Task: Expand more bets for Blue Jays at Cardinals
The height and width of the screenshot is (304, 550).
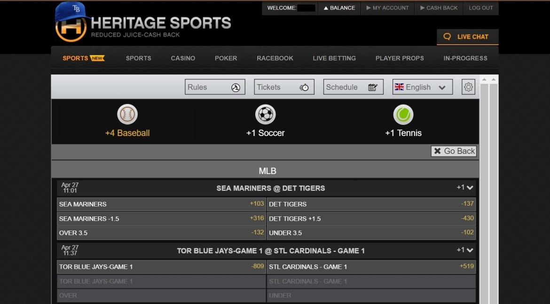Action: (465, 250)
